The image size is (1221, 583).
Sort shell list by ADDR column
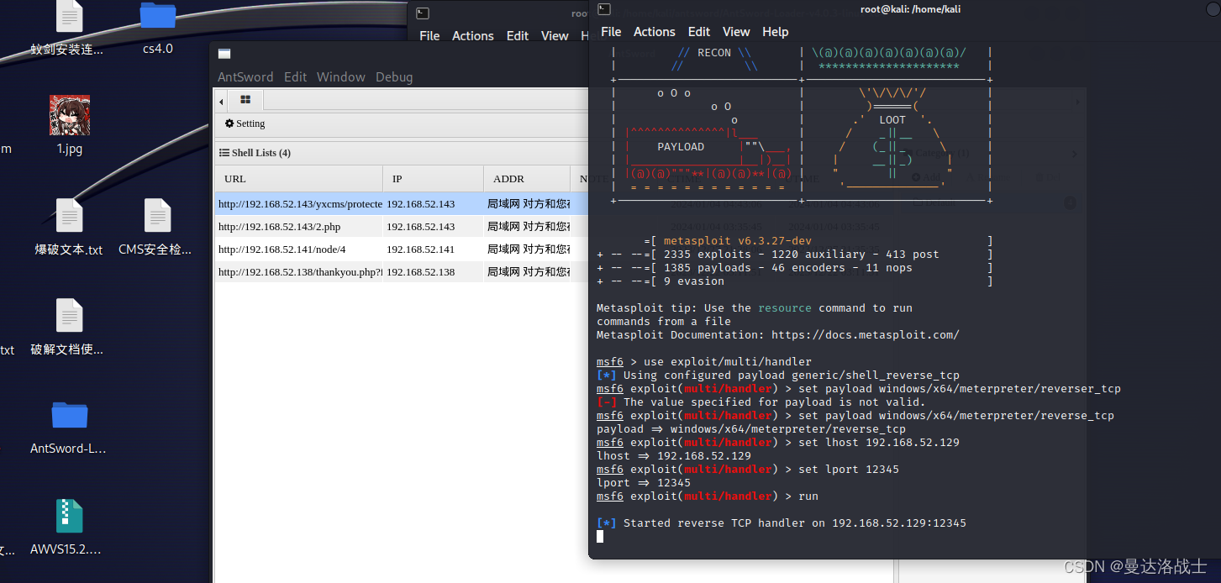(527, 179)
